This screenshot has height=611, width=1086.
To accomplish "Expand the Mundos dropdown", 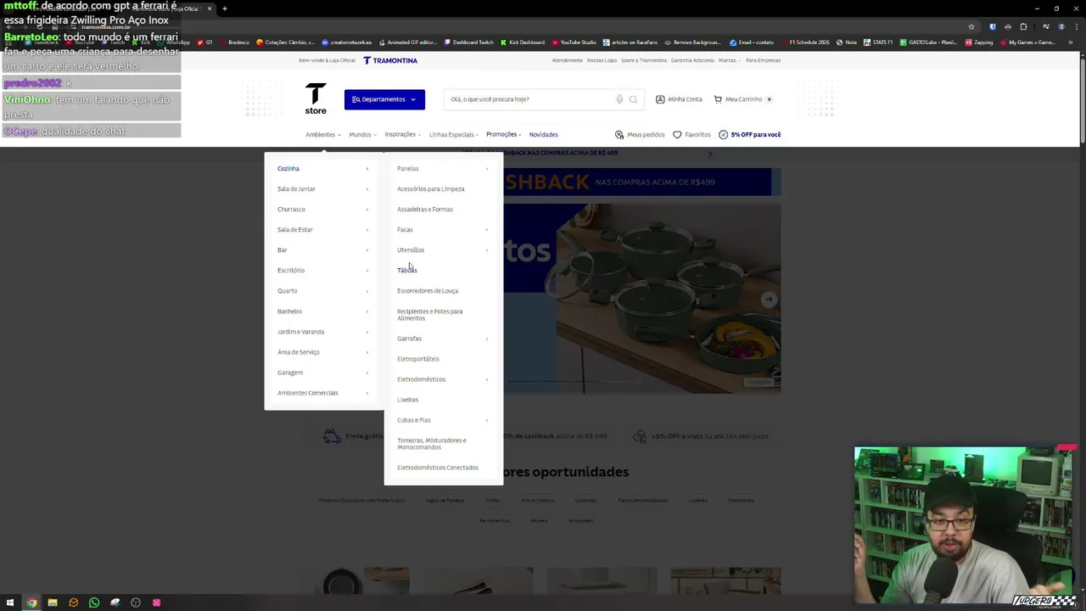I will [362, 134].
